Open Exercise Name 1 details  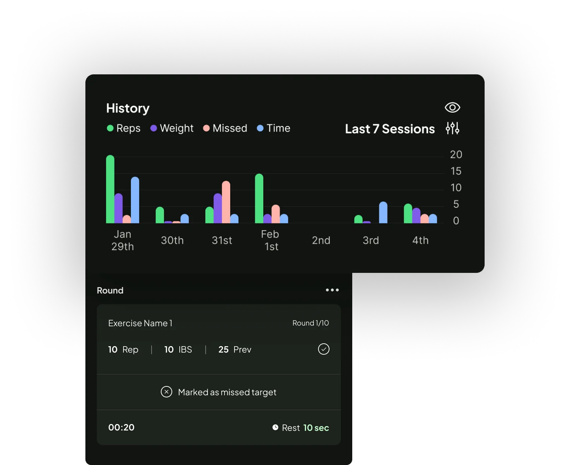coord(140,323)
